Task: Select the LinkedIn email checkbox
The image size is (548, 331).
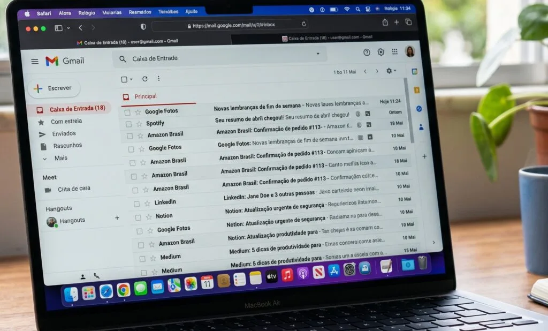Action: coord(136,204)
